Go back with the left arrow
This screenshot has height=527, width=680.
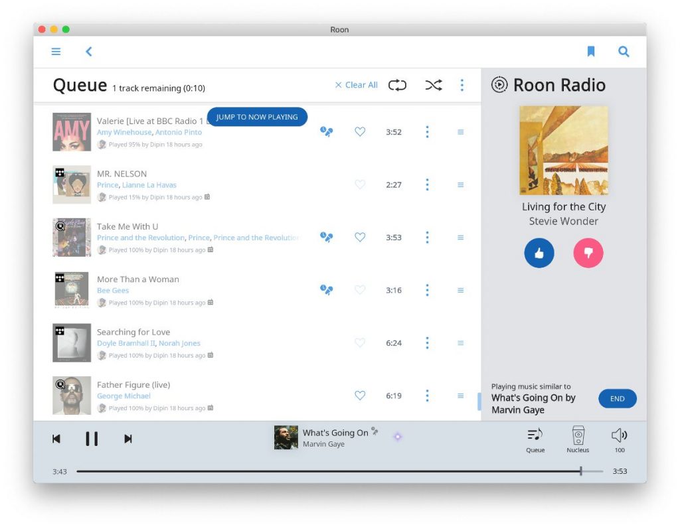(x=88, y=52)
